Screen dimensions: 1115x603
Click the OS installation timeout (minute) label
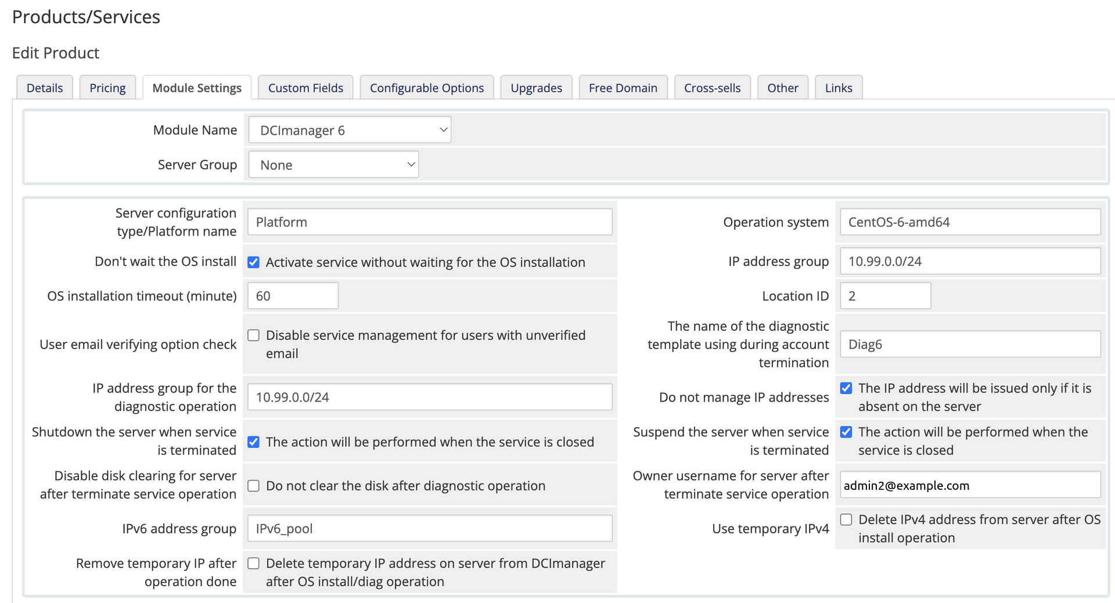pyautogui.click(x=142, y=296)
